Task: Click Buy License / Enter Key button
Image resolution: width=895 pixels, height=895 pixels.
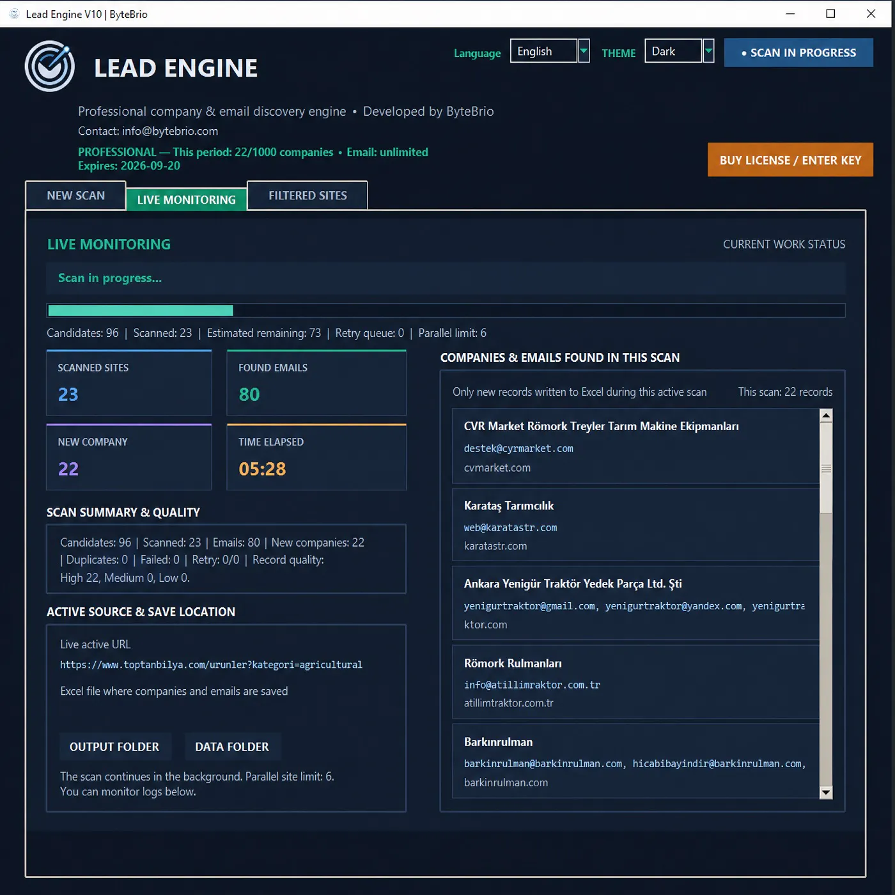Action: [x=790, y=160]
